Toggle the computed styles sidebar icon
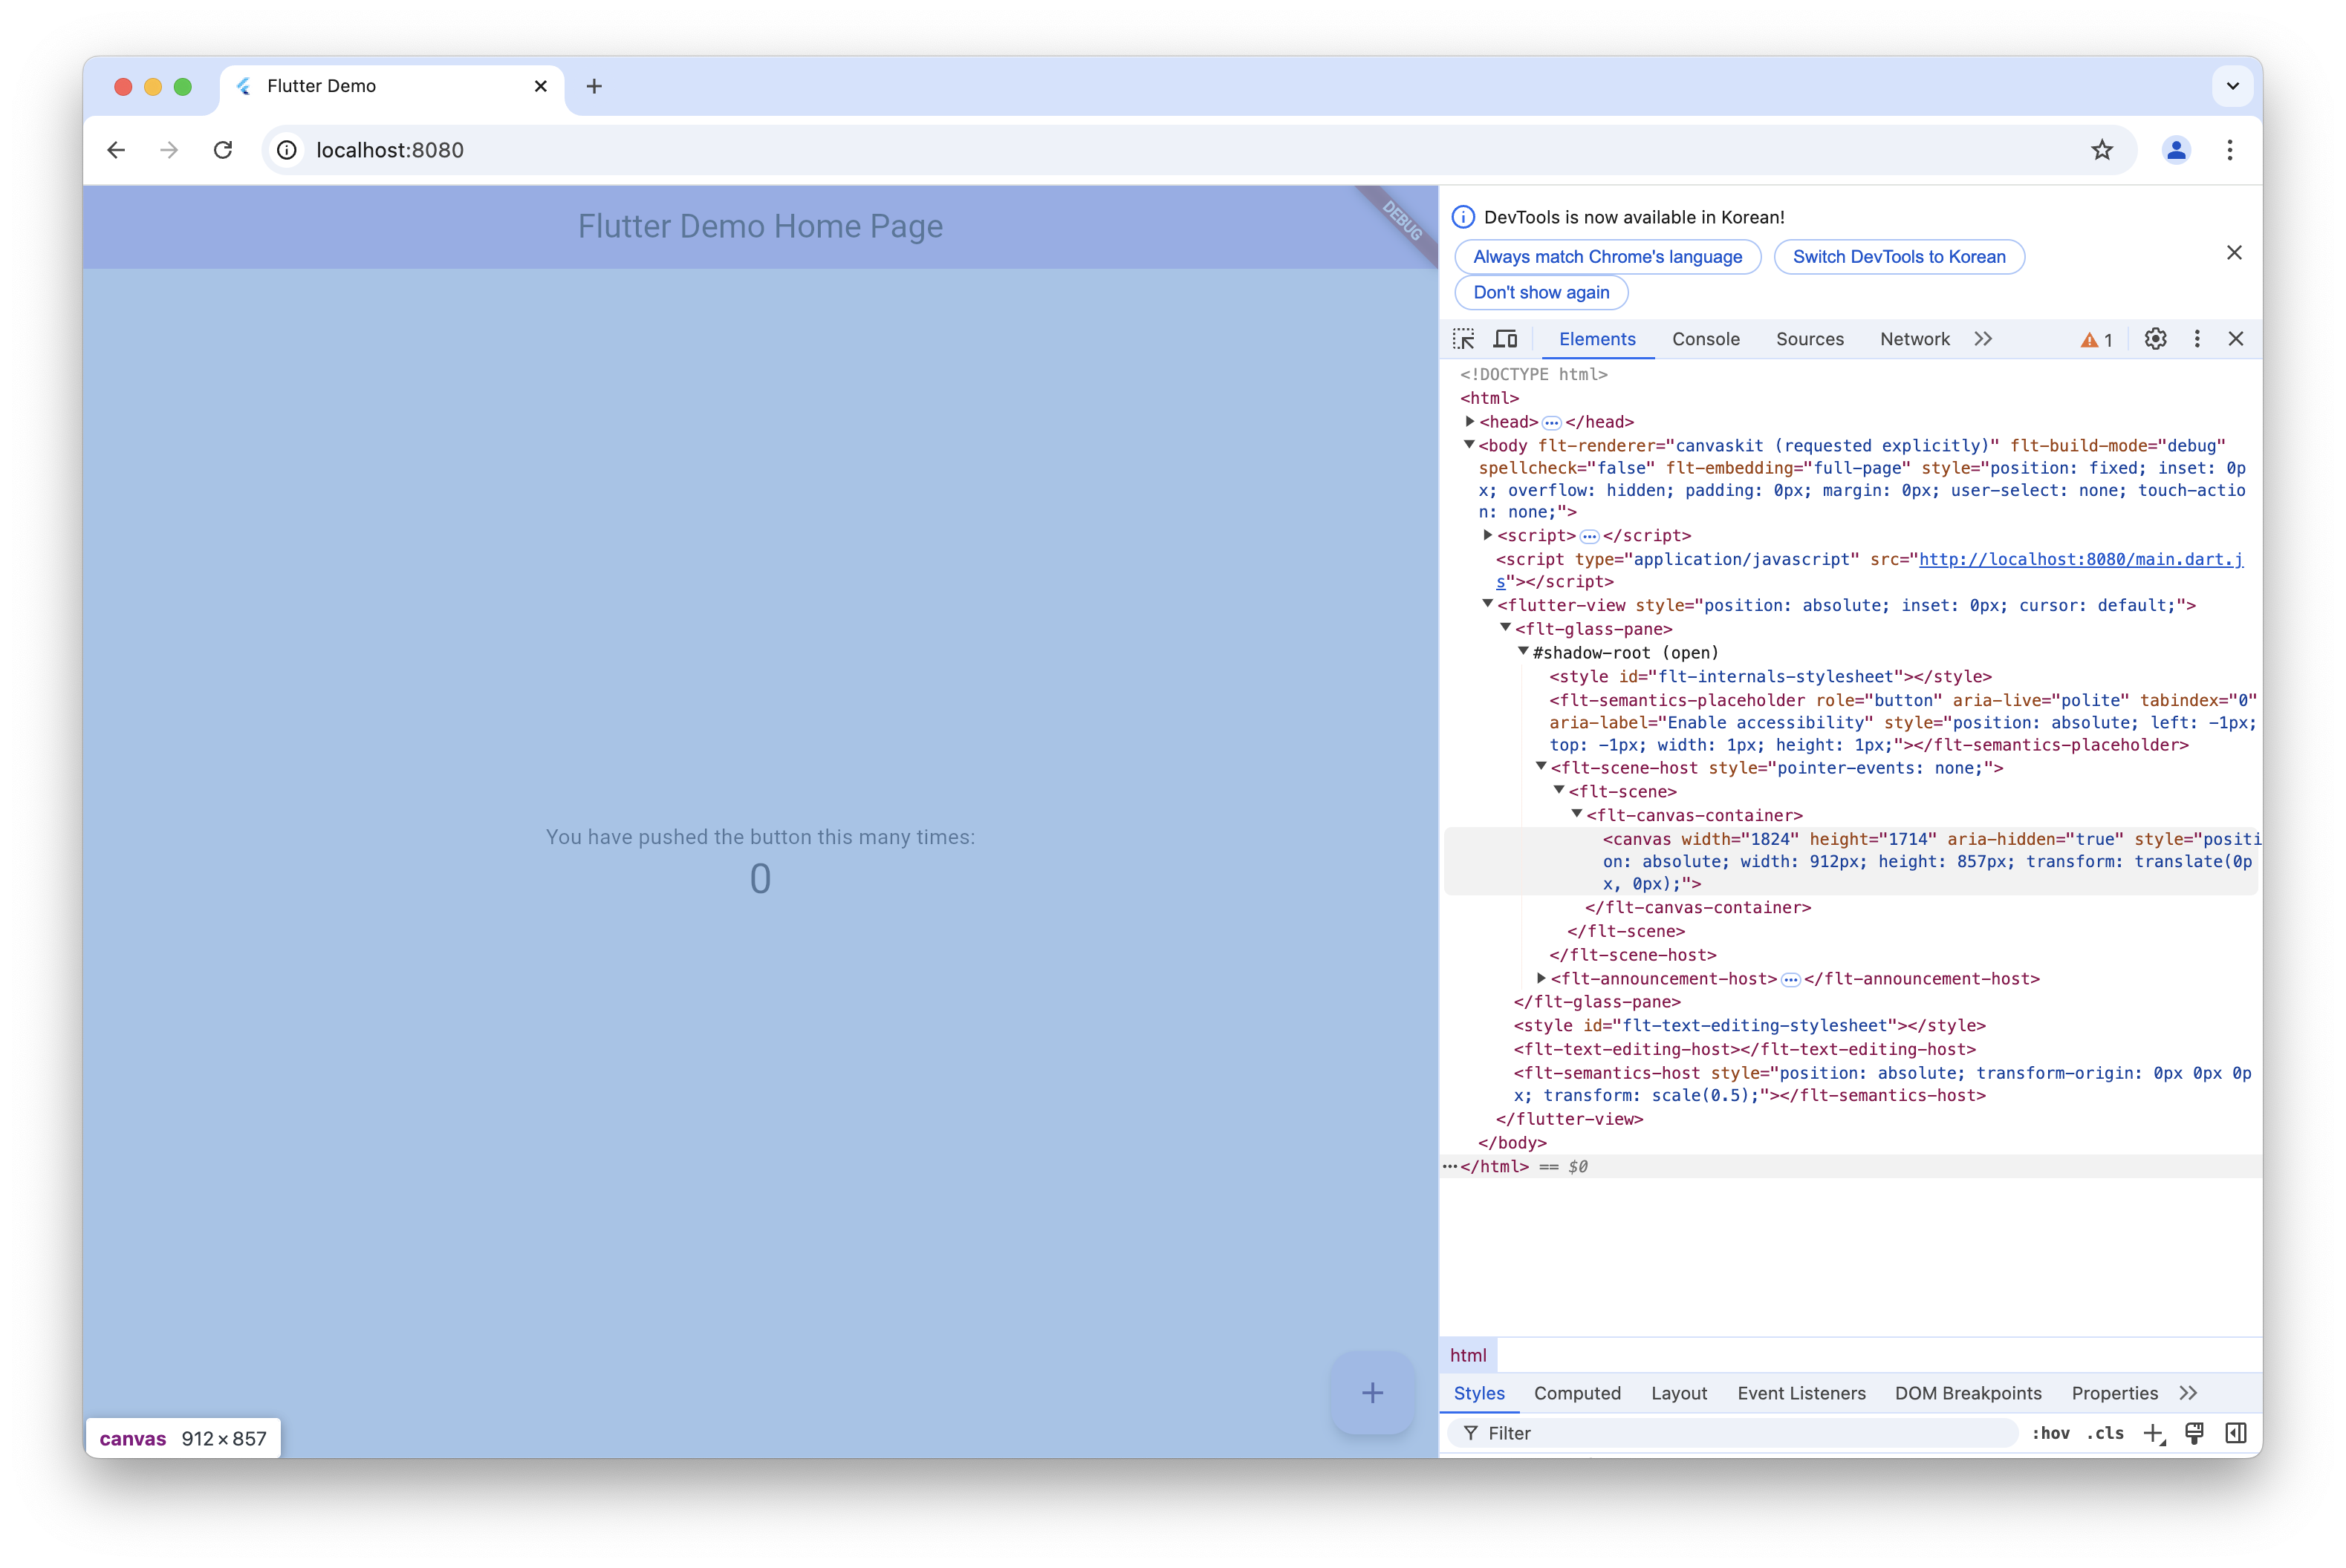 [x=2236, y=1433]
